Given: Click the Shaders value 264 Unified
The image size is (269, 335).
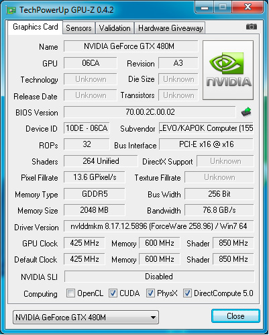Looking at the screenshot, I should (101, 161).
